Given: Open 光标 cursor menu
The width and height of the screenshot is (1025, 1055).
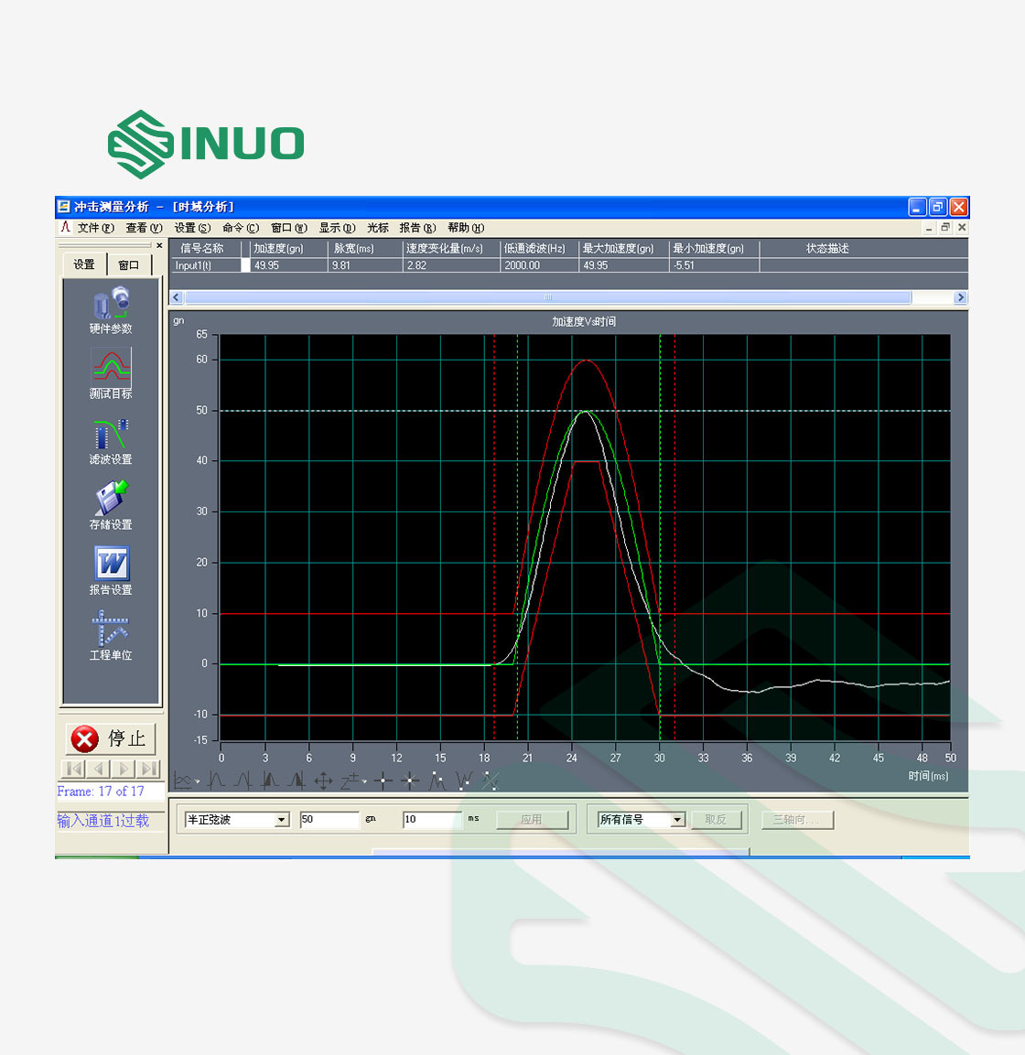Looking at the screenshot, I should [x=378, y=228].
